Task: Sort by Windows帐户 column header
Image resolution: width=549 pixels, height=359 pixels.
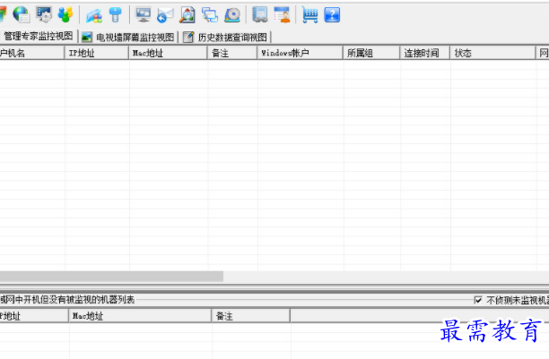Action: coord(300,53)
